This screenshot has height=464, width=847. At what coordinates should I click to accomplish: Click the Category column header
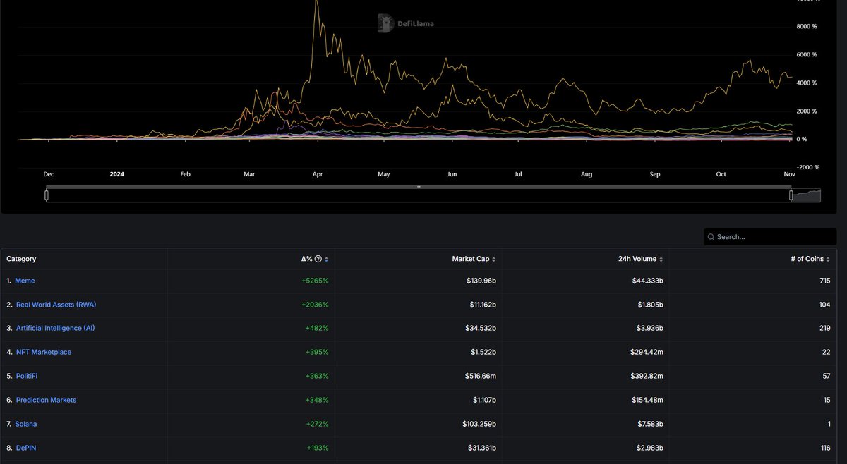click(x=21, y=259)
